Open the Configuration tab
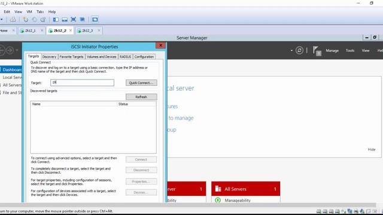 tap(144, 57)
